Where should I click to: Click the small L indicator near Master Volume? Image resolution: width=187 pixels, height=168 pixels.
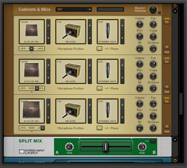(x=159, y=13)
